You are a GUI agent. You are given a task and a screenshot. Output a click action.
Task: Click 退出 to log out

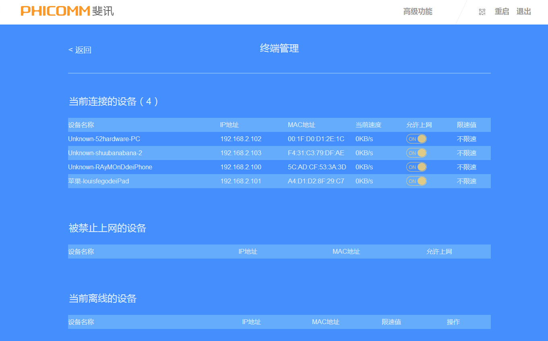tap(523, 12)
